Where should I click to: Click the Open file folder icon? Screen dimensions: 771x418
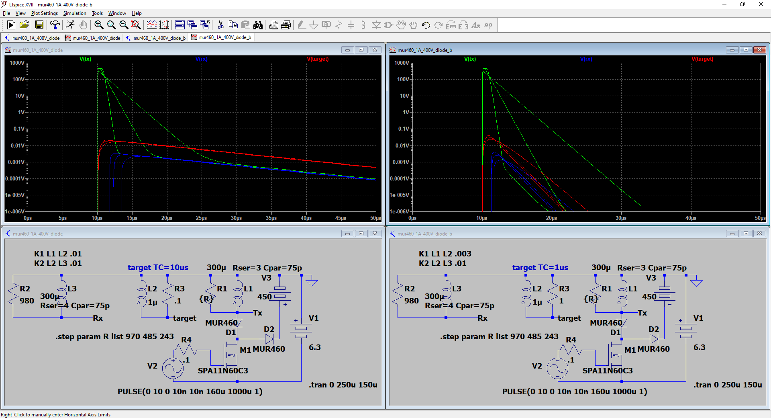click(24, 25)
